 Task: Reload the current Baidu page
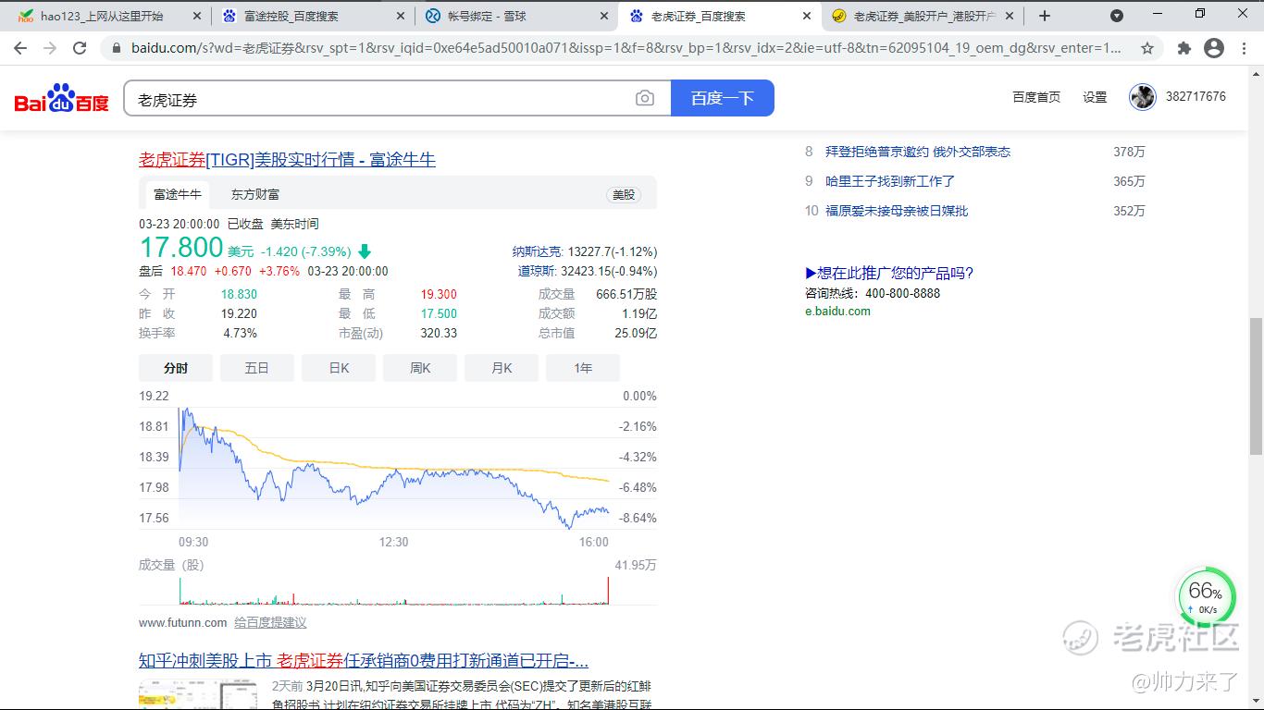coord(80,48)
